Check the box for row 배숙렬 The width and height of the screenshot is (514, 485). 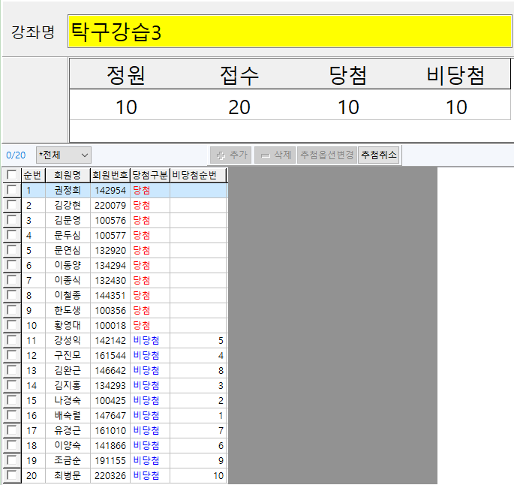(x=12, y=415)
